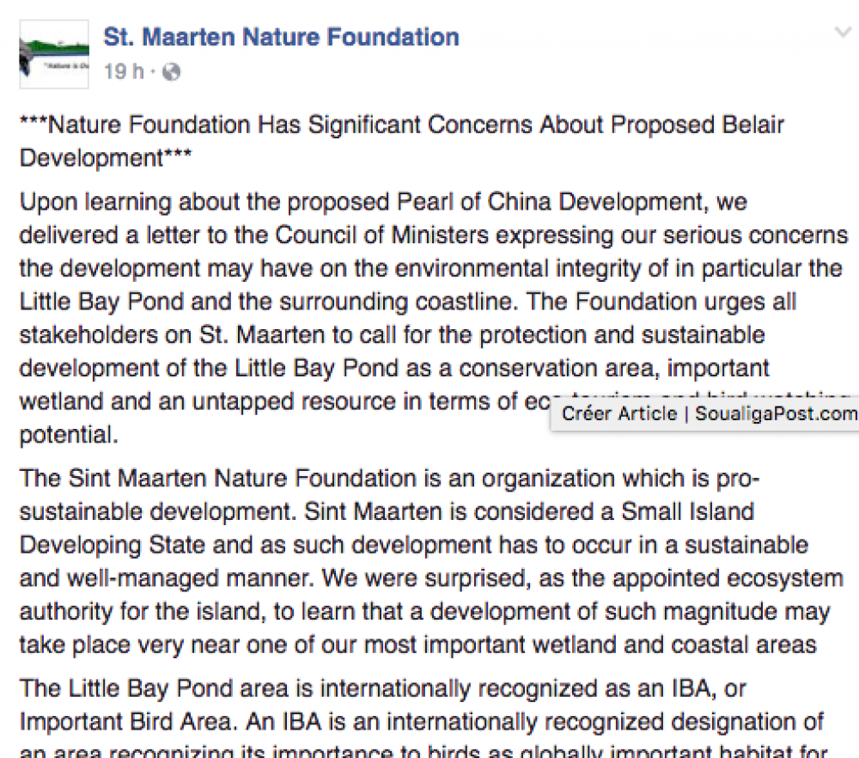
Task: Click the line take place very near one
Action: [418, 645]
